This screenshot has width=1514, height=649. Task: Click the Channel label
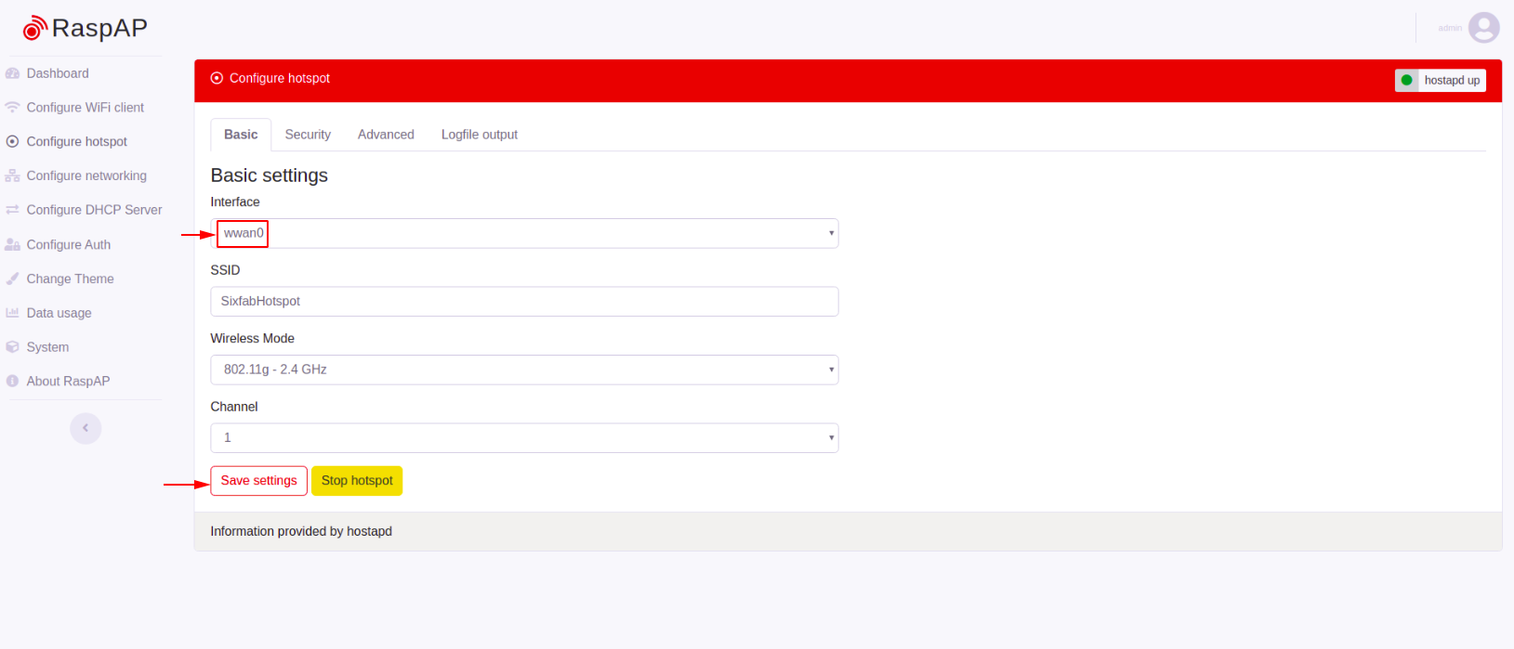[234, 407]
